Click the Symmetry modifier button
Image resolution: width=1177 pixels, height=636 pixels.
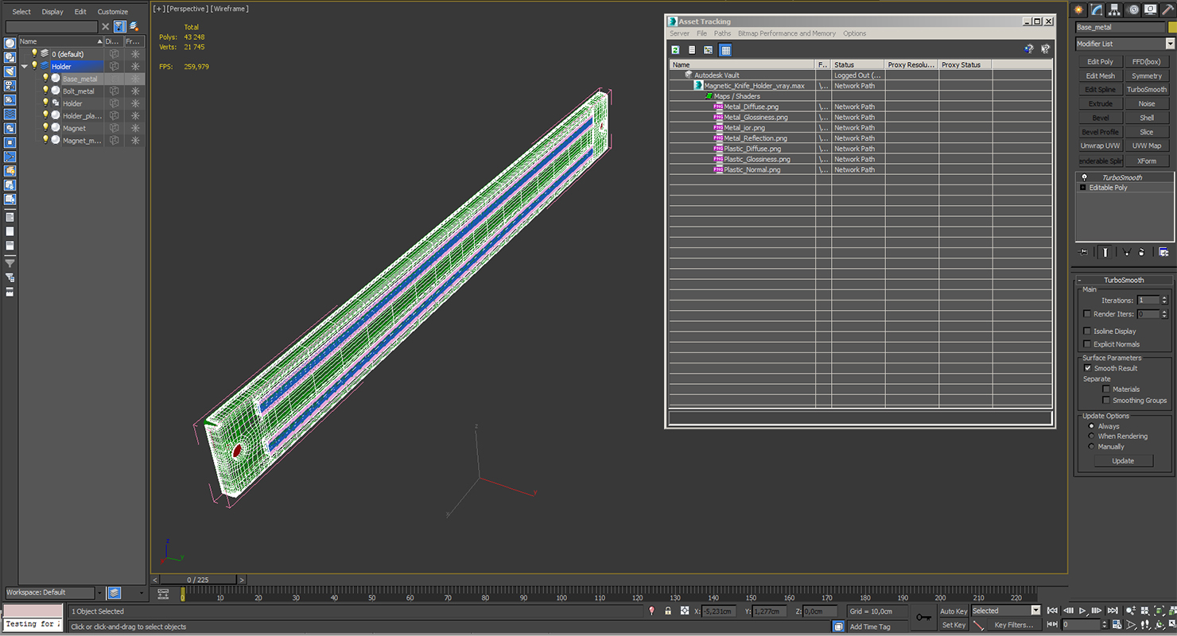pyautogui.click(x=1146, y=76)
